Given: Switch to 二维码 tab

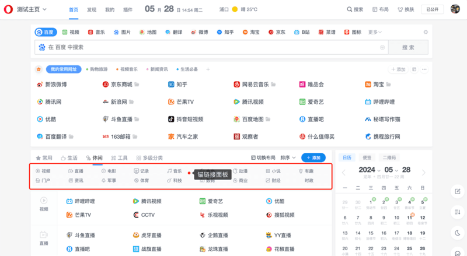Looking at the screenshot, I should tap(389, 157).
